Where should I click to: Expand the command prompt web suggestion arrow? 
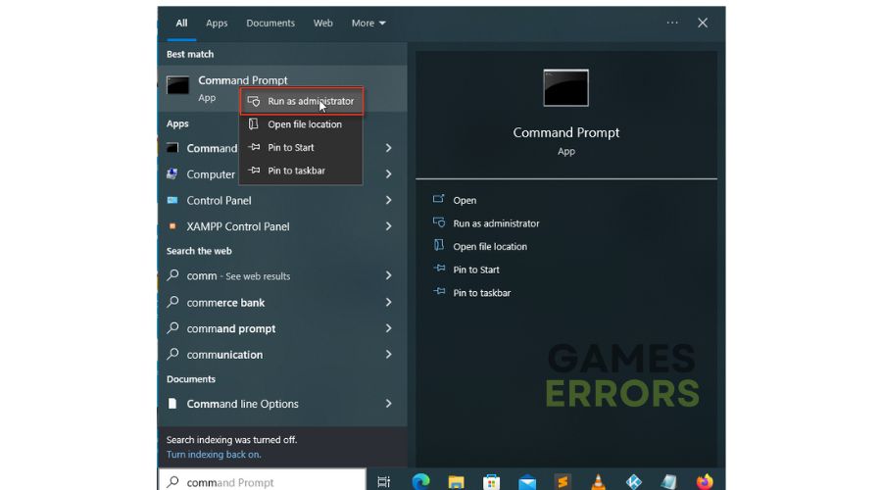389,328
